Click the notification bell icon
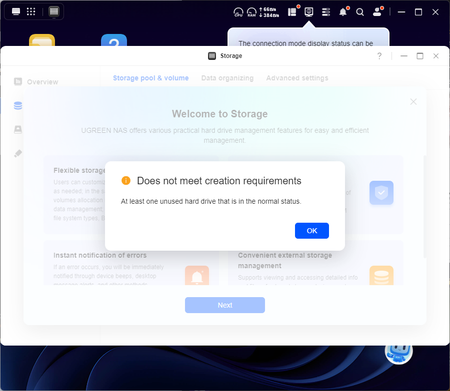This screenshot has width=450, height=391. [x=343, y=12]
